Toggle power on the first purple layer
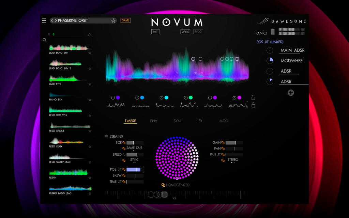 pos(113,98)
